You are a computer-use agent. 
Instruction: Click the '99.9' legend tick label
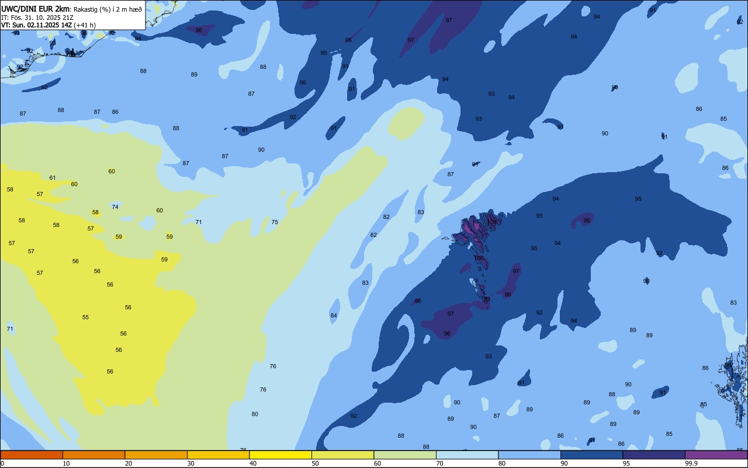(691, 463)
